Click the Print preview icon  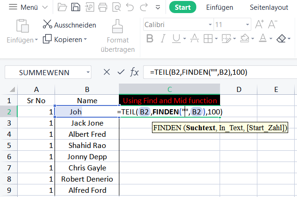117,7
